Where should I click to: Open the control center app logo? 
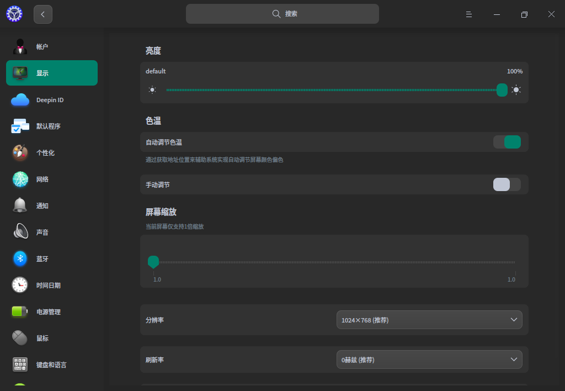(x=14, y=14)
